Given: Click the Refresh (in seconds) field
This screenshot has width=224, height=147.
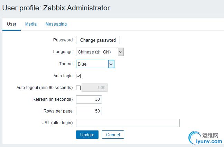Looking at the screenshot, I should 89,99.
